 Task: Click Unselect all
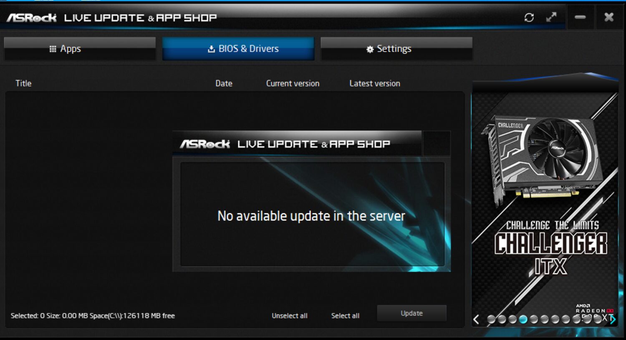click(290, 316)
